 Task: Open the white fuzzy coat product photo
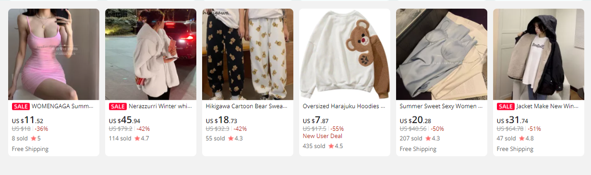(x=151, y=54)
